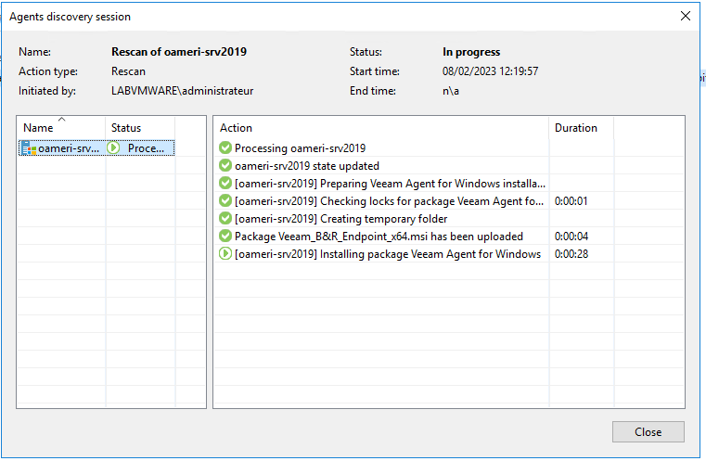This screenshot has width=706, height=461.
Task: Click the in-progress icon for Installing package row
Action: [x=225, y=253]
